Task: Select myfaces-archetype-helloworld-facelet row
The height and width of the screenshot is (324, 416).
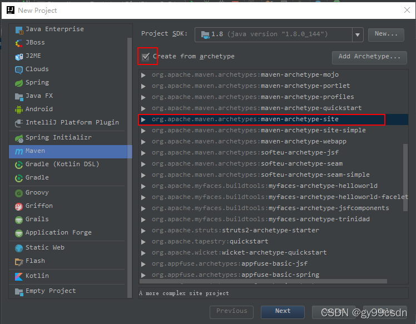Action: pyautogui.click(x=273, y=197)
